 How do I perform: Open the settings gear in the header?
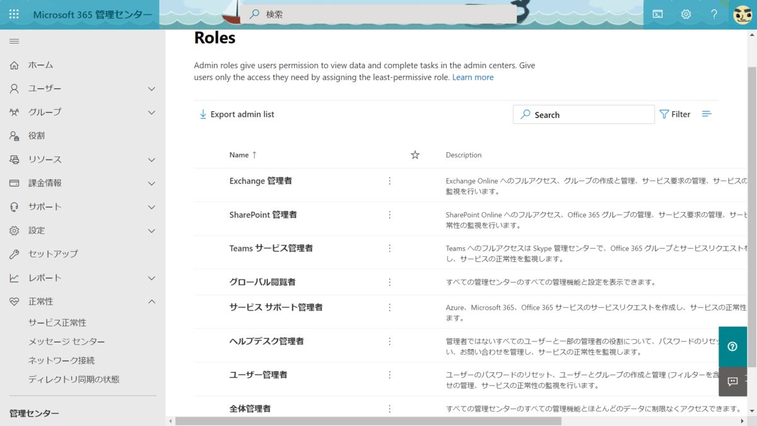pyautogui.click(x=686, y=14)
